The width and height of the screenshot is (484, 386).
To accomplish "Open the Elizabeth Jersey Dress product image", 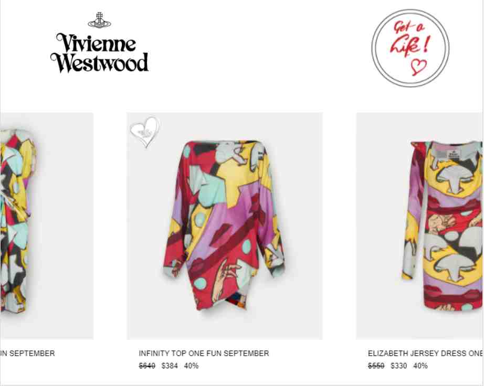I will coord(420,226).
